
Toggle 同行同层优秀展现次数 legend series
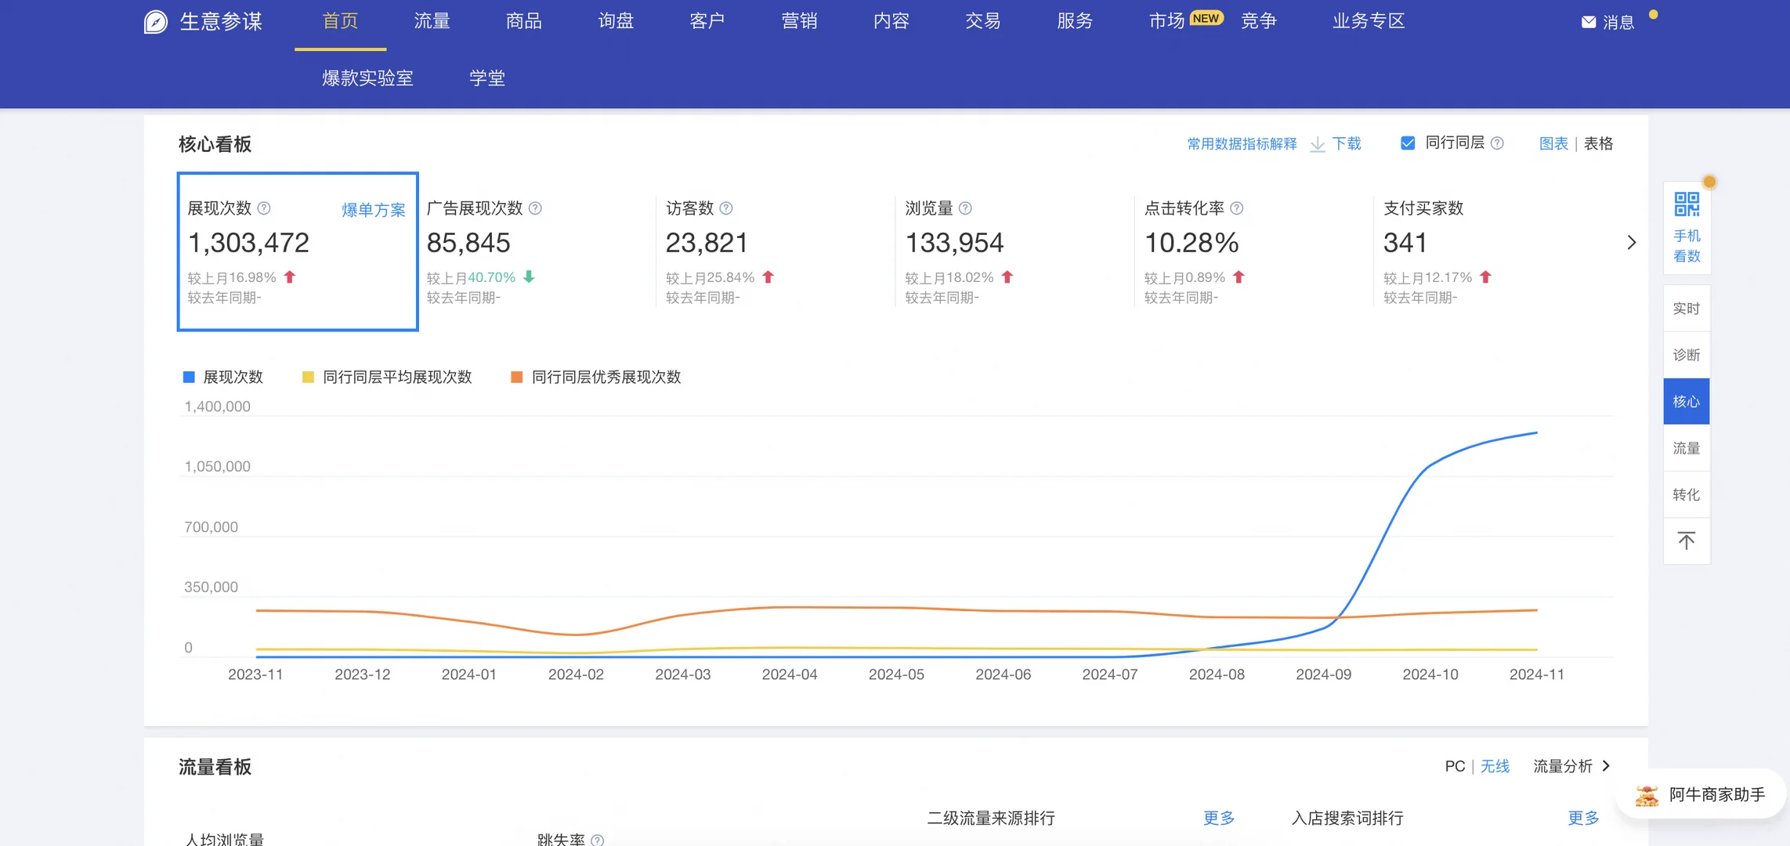pos(596,378)
